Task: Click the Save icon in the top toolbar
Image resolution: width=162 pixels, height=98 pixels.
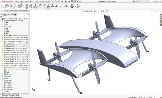Action: (x=62, y=1)
